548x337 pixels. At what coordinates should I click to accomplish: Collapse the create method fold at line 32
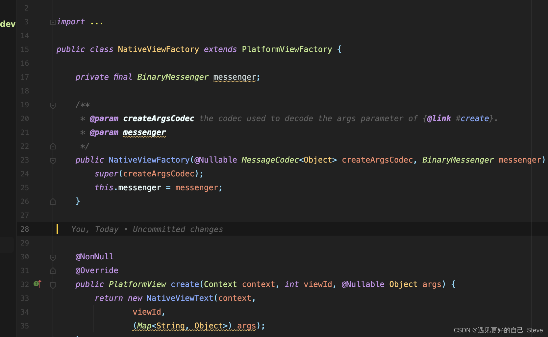[x=53, y=284]
